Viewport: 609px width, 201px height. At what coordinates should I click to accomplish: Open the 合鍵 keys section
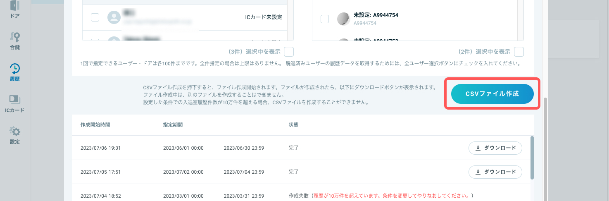tap(15, 41)
